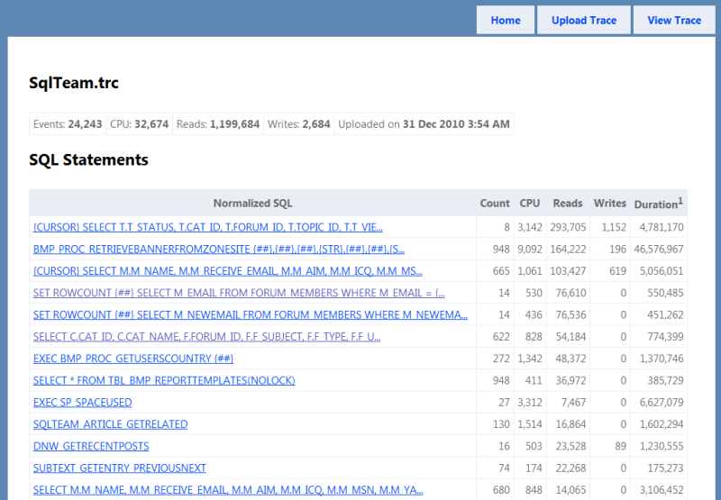Click the writes value 1,152
The image size is (721, 500).
(x=614, y=227)
